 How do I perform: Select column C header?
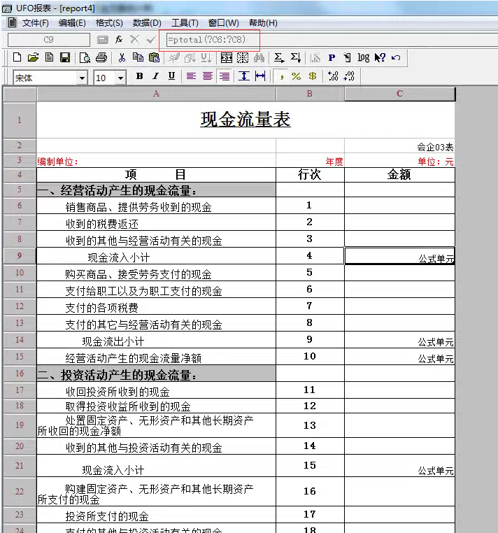tap(400, 94)
